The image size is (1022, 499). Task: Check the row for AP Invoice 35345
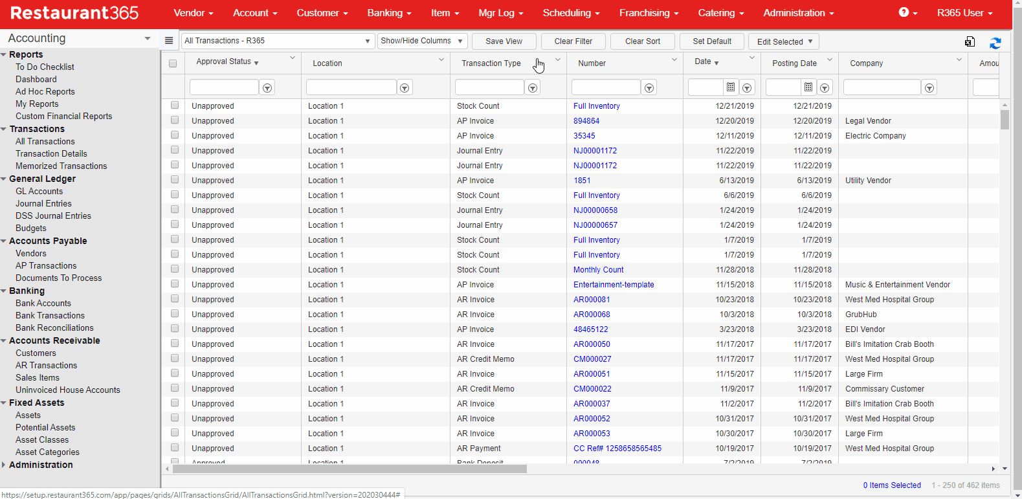coord(175,135)
